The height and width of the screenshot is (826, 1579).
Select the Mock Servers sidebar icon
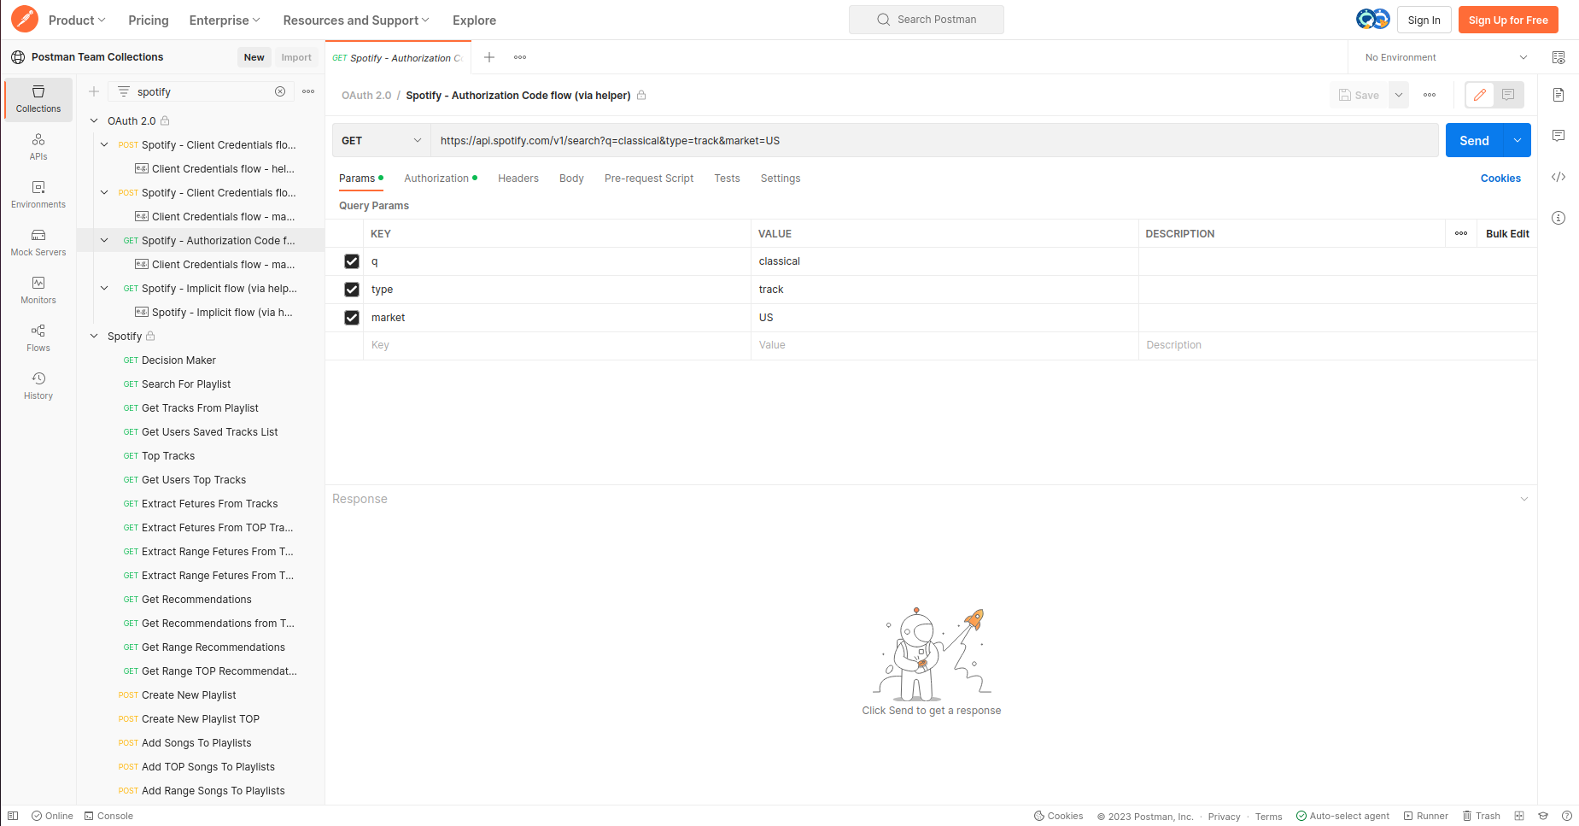click(x=38, y=242)
